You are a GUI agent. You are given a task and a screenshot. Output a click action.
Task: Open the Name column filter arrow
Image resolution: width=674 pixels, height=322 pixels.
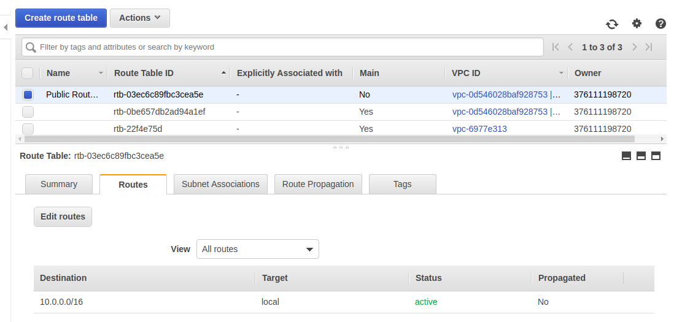pos(101,73)
